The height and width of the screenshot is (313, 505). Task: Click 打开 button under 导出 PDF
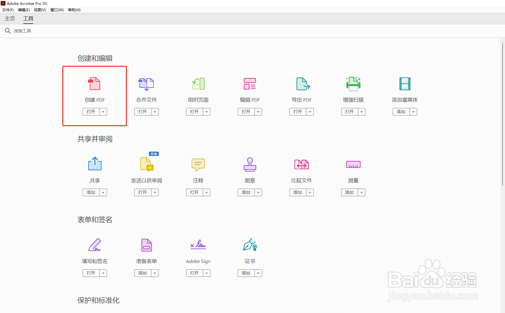[x=298, y=112]
